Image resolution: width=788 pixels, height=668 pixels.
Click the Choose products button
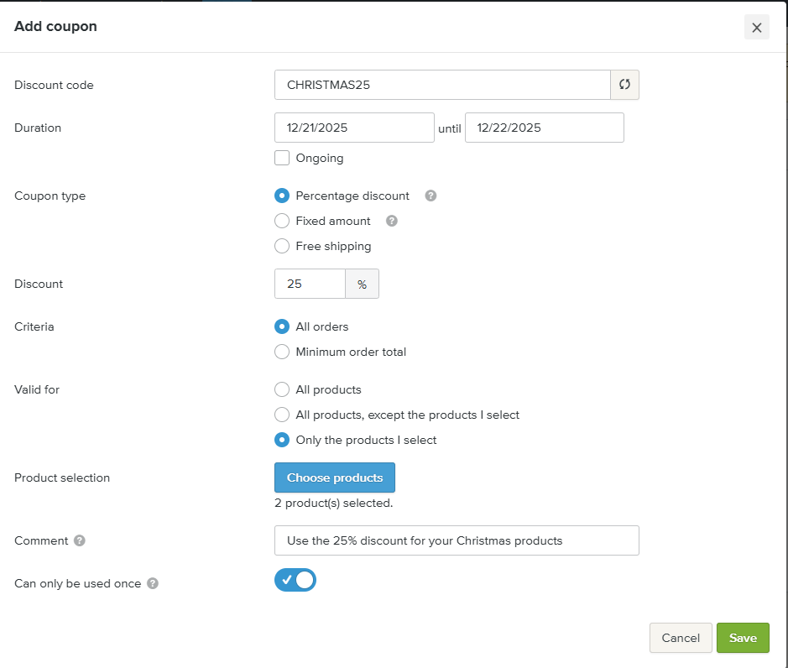tap(334, 478)
